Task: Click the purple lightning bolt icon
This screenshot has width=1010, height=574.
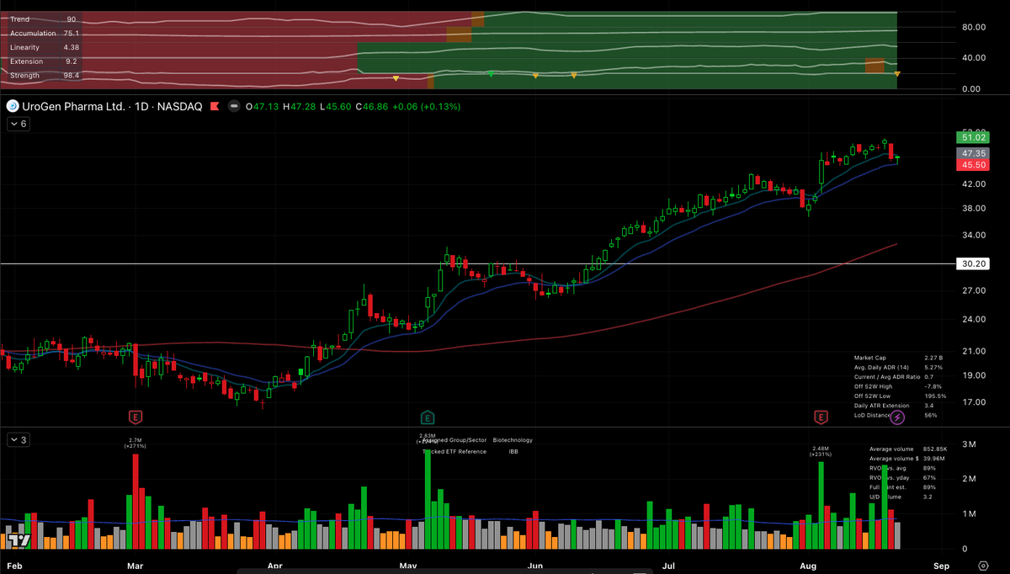Action: 897,417
